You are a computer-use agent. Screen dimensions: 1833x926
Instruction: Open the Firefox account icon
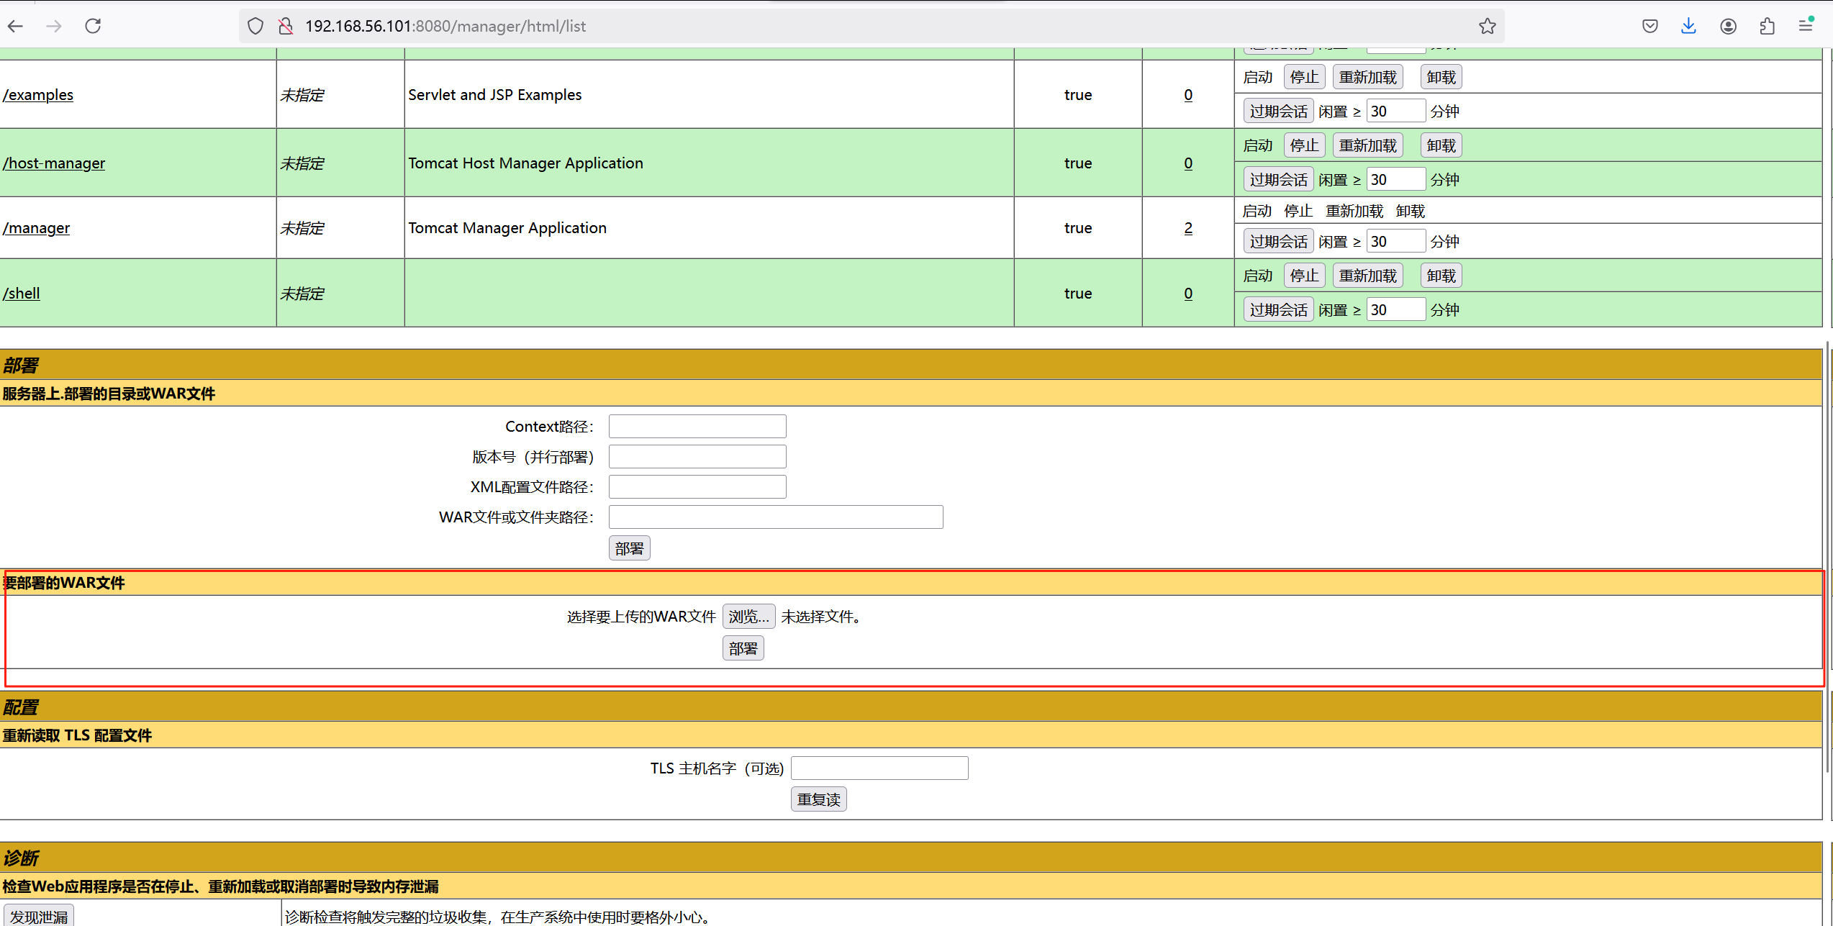click(x=1728, y=27)
